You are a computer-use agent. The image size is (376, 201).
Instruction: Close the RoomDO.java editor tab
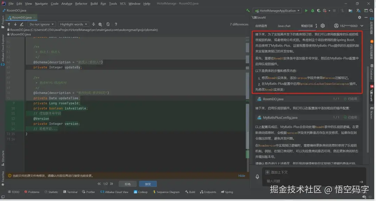(x=34, y=17)
